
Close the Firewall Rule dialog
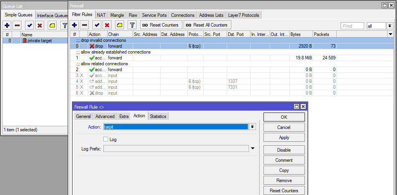coord(303,107)
